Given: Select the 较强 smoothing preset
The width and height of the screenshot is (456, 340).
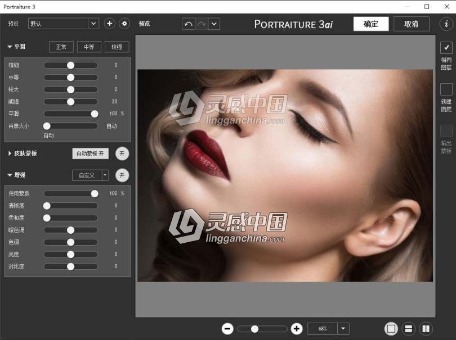Looking at the screenshot, I should click(x=117, y=47).
